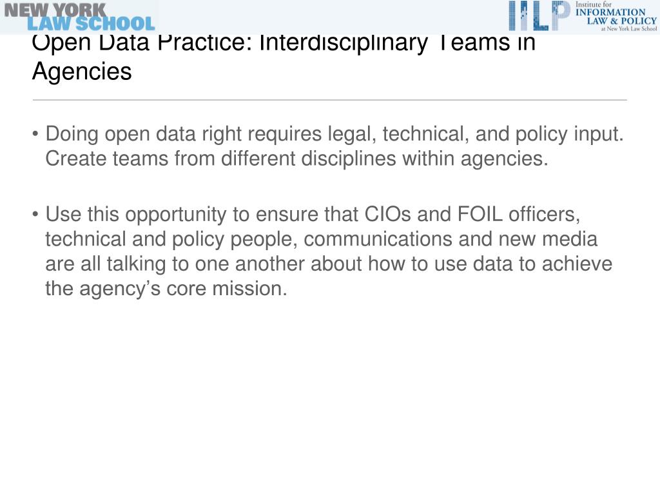The width and height of the screenshot is (660, 495).
Task: Select the word 'Agencies' in the slide title
Action: [x=82, y=72]
